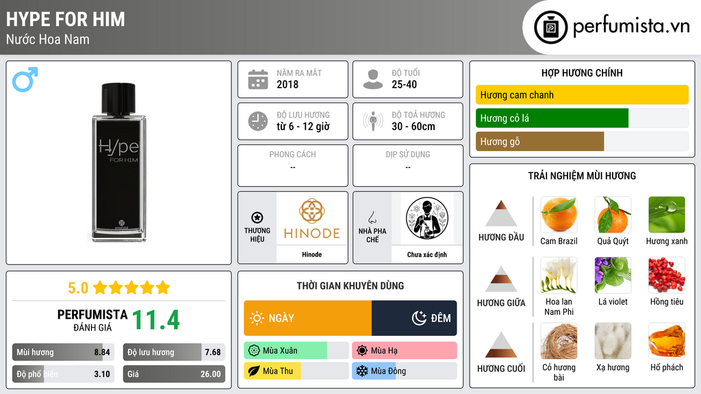Click the nose icon above Nhà pha chế

click(x=372, y=218)
